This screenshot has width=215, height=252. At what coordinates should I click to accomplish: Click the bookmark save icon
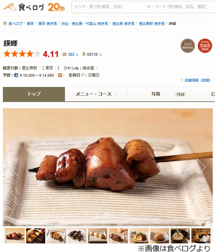click(x=84, y=54)
